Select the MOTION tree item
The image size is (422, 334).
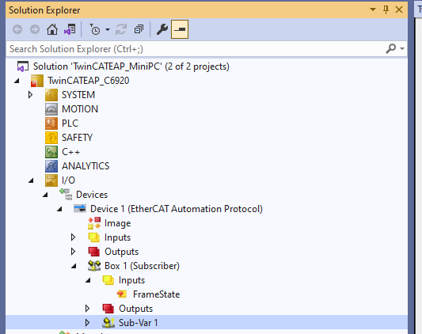click(80, 109)
